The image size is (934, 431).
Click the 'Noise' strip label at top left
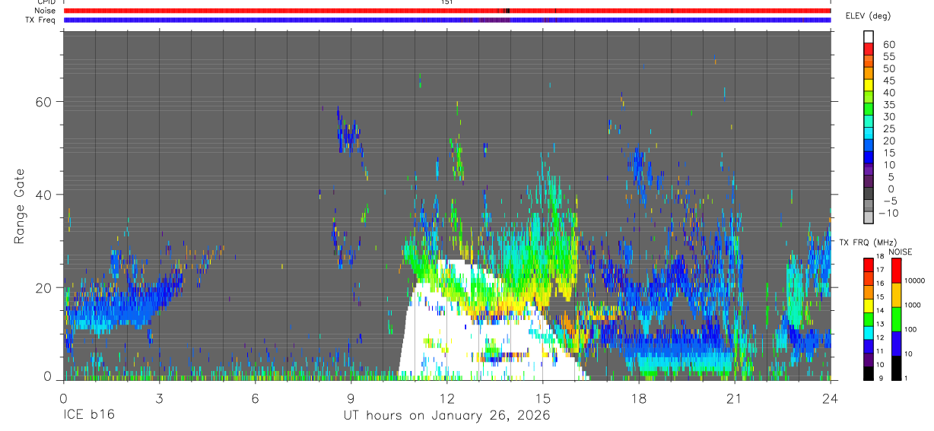(x=45, y=11)
